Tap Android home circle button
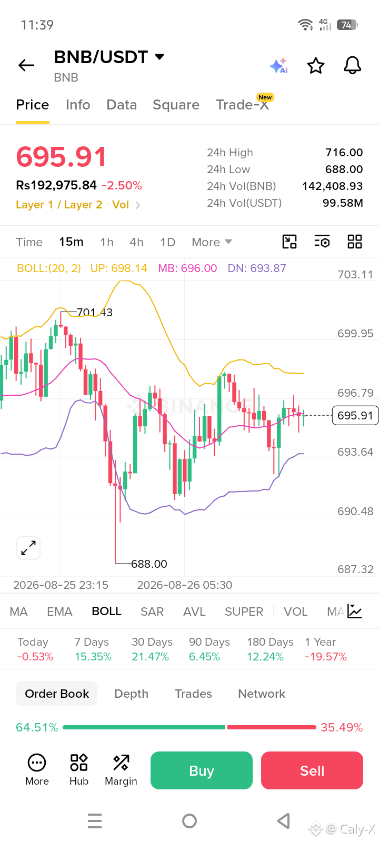 (189, 821)
